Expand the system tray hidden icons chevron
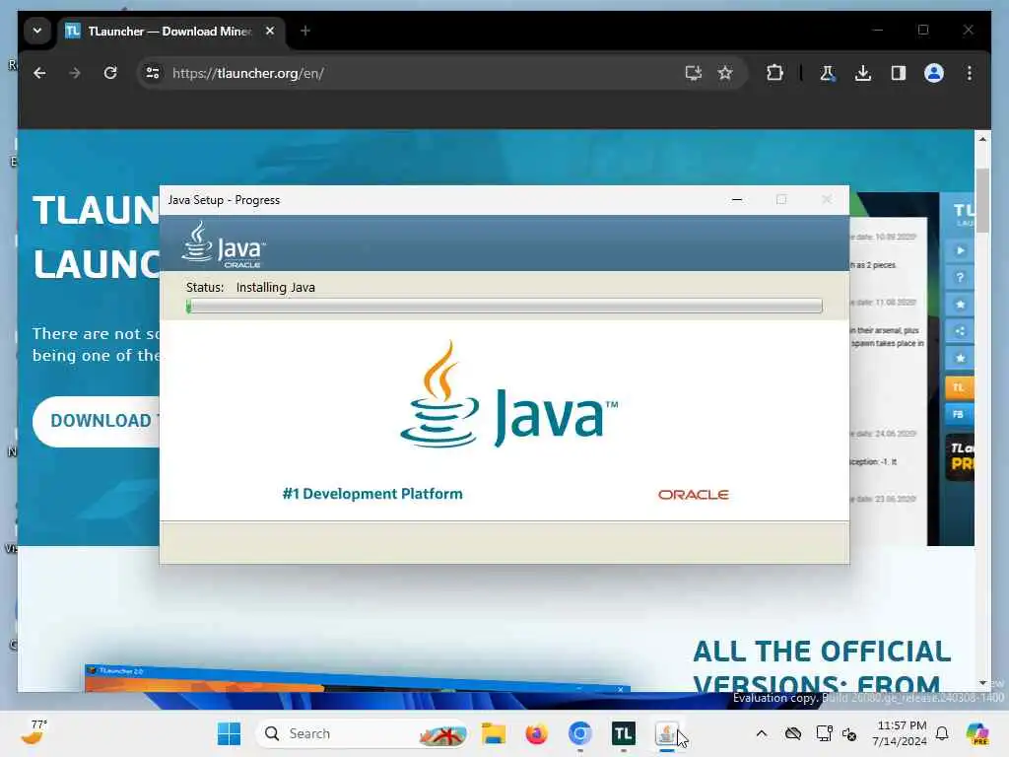1009x757 pixels. (x=762, y=733)
